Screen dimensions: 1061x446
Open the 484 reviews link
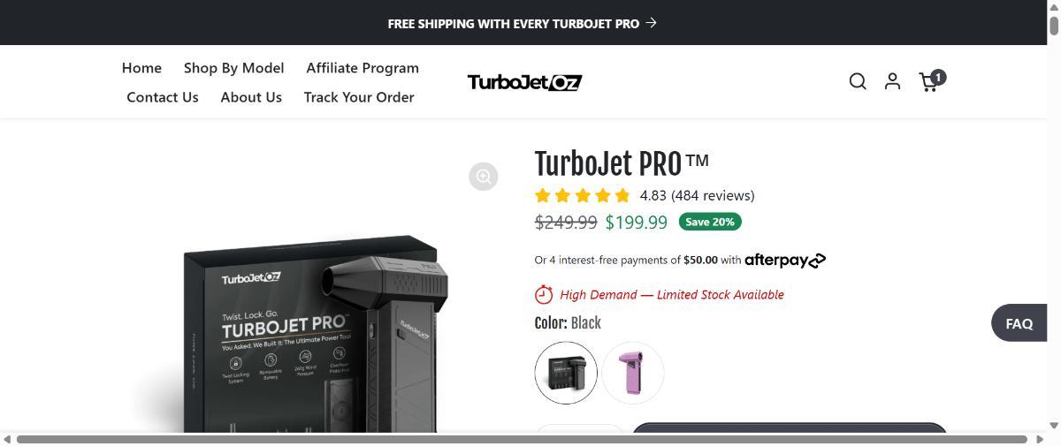tap(713, 195)
